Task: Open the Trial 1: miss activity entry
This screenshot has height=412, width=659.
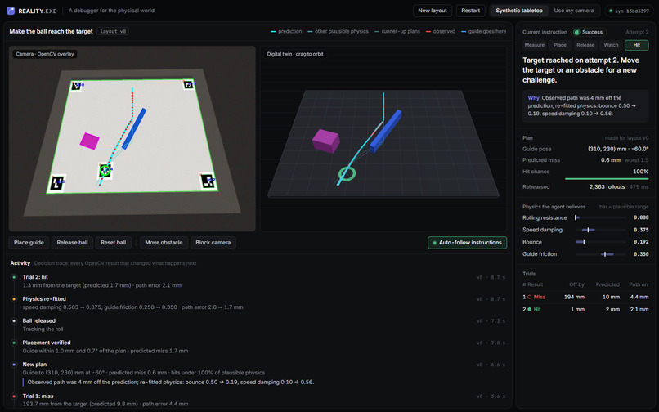Action: click(x=258, y=400)
